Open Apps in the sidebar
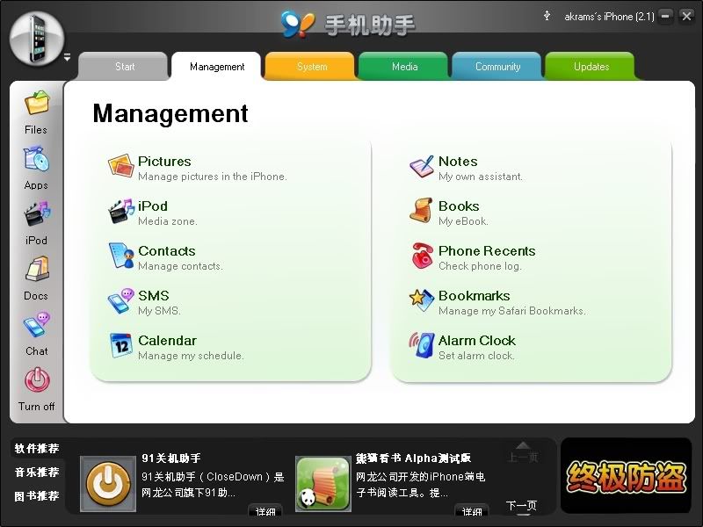This screenshot has width=703, height=527. click(36, 168)
